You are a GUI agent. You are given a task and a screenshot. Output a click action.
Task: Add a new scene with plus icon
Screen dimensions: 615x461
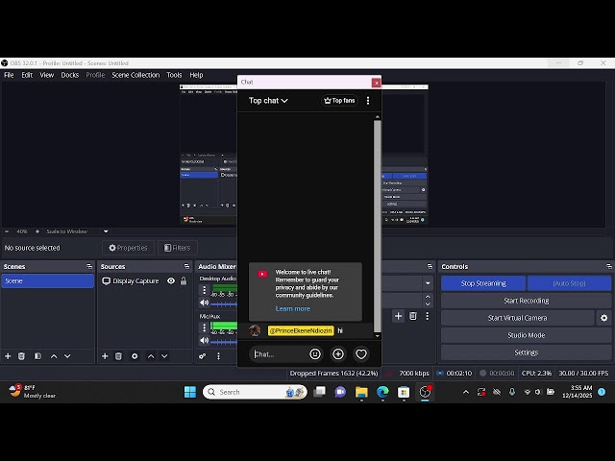8,356
